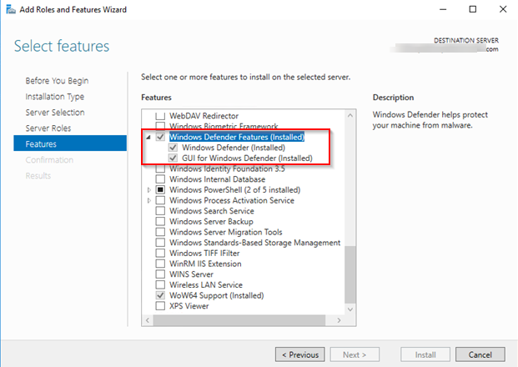
Task: Click the Install button
Action: tap(426, 354)
